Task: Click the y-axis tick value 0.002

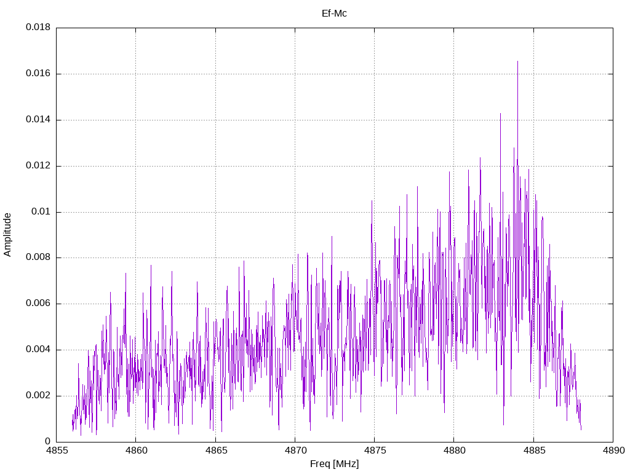Action: [x=38, y=395]
